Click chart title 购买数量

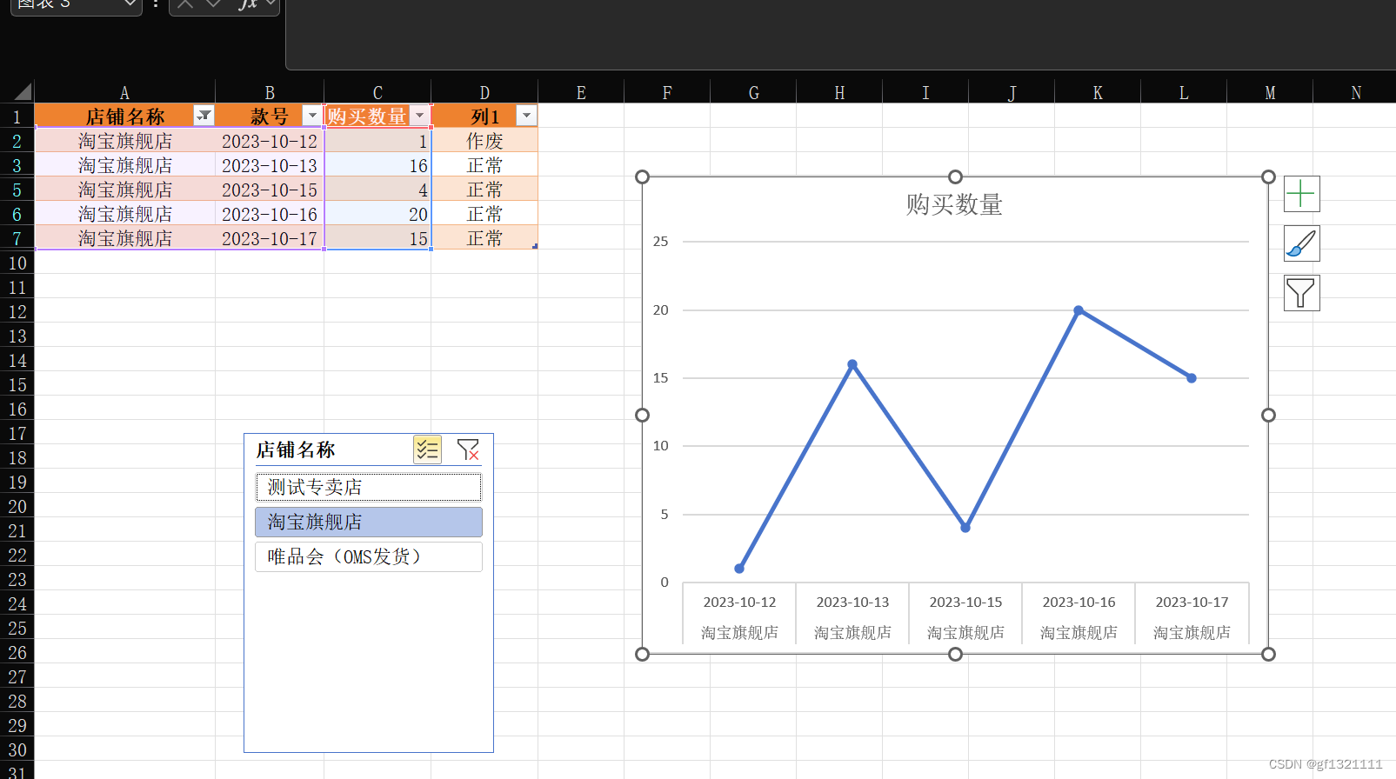tap(954, 204)
